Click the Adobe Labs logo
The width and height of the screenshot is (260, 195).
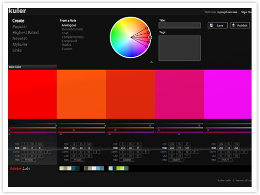pos(20,169)
